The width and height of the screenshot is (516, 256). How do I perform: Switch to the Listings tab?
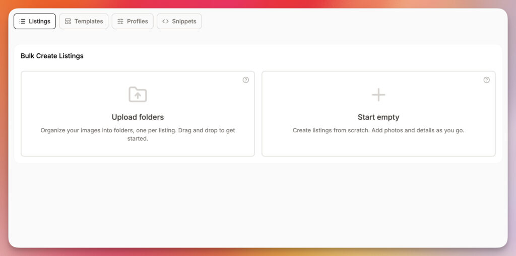click(35, 22)
